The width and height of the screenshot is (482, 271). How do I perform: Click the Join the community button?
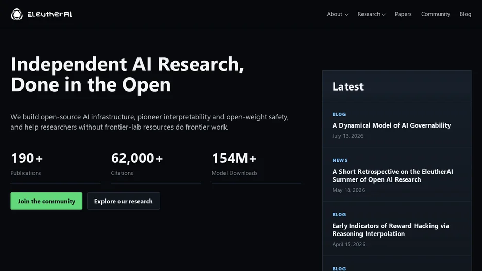[46, 201]
